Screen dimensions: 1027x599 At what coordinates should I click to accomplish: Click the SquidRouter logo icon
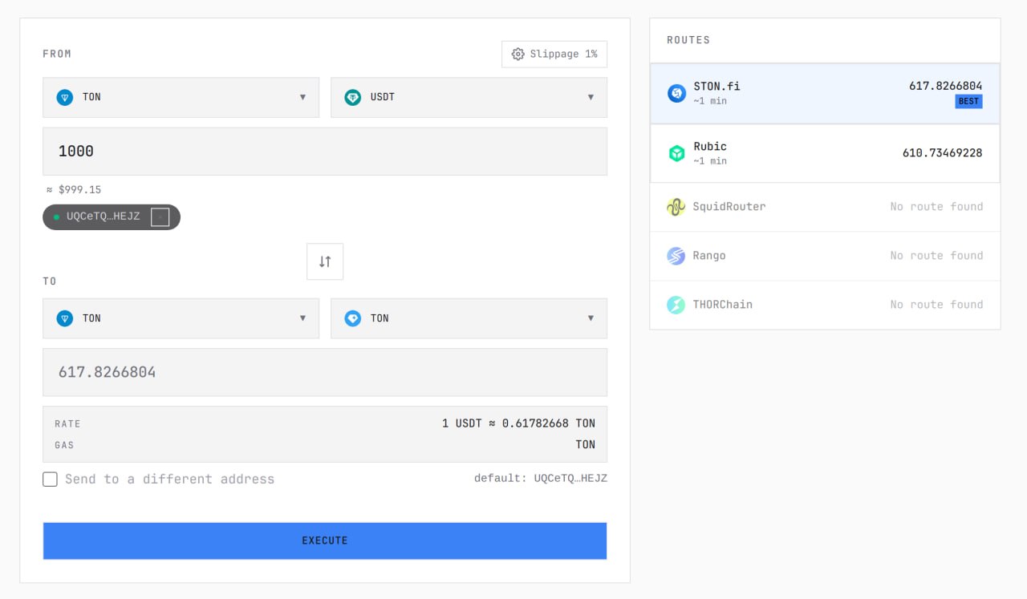676,207
